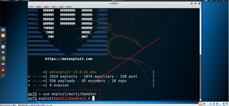Open the Sogou soft keyboard icon

(217, 104)
